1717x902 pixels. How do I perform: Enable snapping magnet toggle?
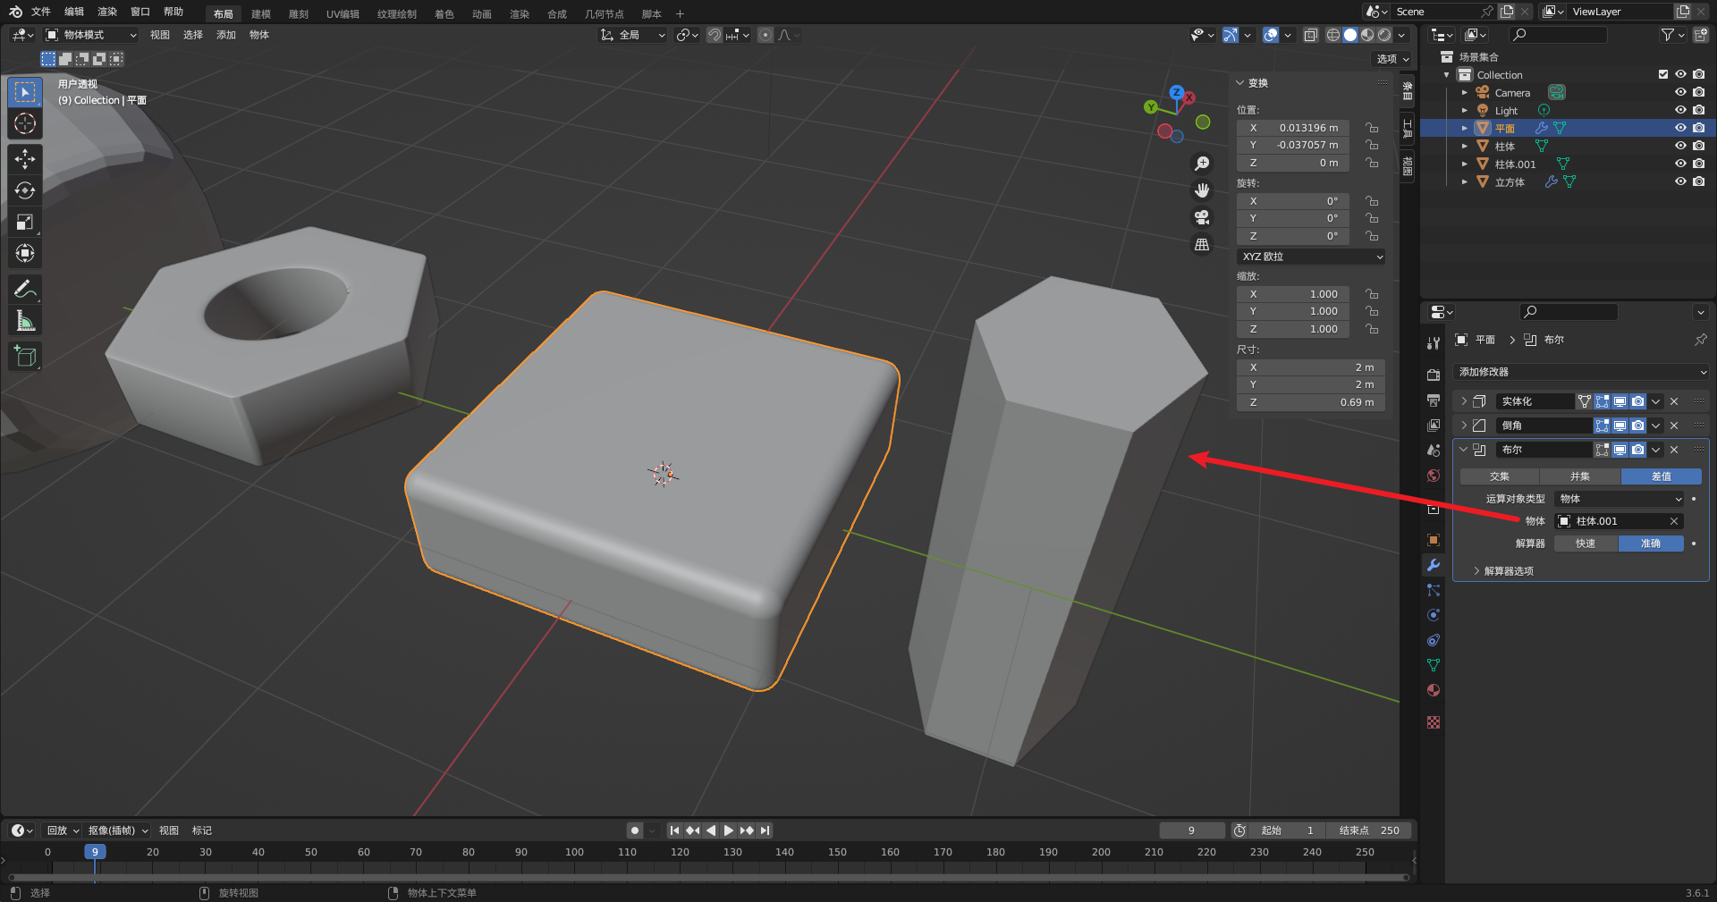tap(715, 35)
